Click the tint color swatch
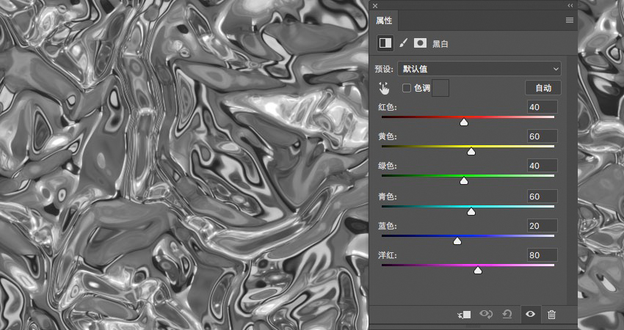This screenshot has width=624, height=330. (440, 88)
